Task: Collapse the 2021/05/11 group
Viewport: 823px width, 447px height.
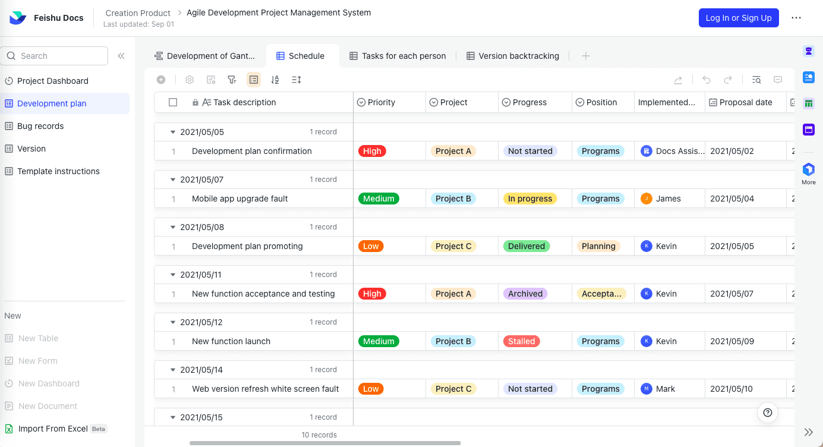Action: coord(173,275)
